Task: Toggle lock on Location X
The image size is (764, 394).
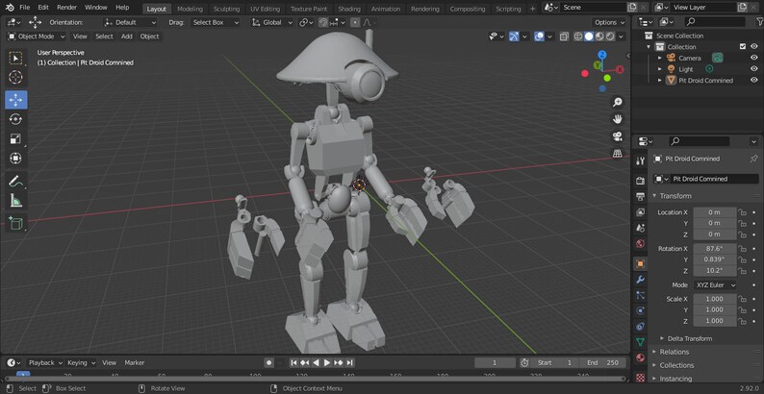Action: pos(742,212)
